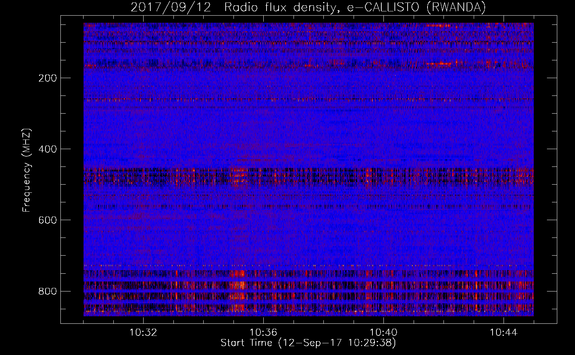Click the 10:32 time tick label
Viewport: 575px width, 355px height.
coord(143,333)
